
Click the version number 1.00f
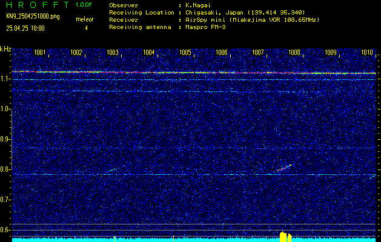[x=84, y=5]
